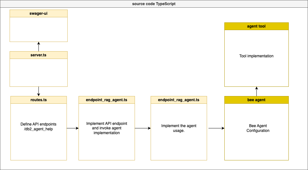This screenshot has width=308, height=170.
Task: Select the 'Define API endpoints /db2_agent_help' text
Action: (38, 126)
